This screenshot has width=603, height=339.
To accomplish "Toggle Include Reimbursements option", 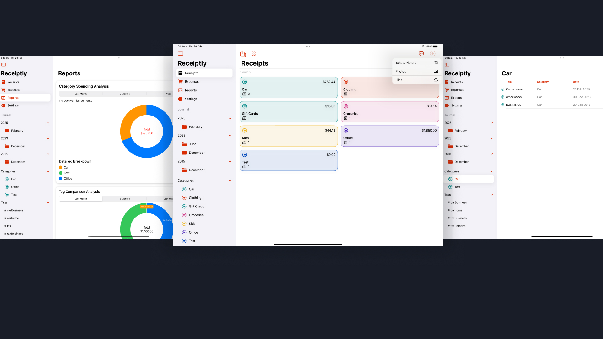I will tap(75, 101).
